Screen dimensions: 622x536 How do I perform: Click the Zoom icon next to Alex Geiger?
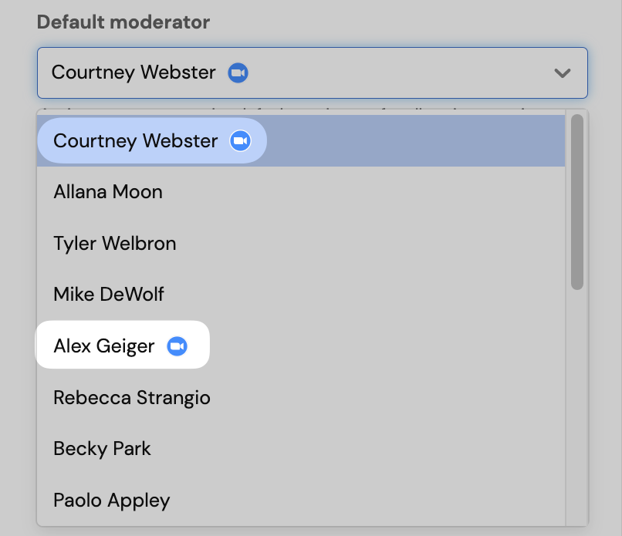tap(177, 346)
